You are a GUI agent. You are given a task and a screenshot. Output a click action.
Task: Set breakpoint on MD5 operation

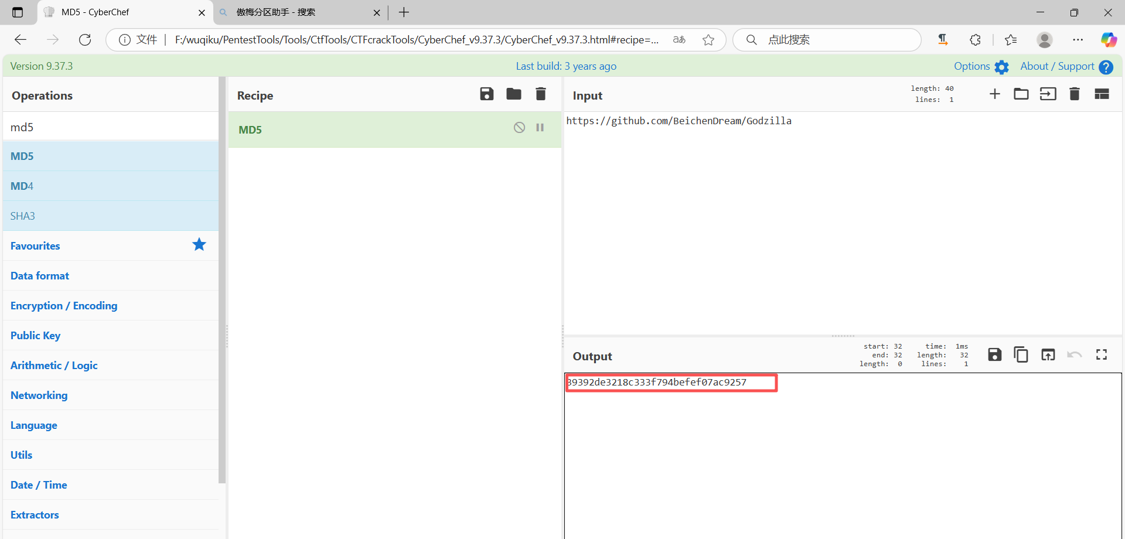click(x=540, y=128)
